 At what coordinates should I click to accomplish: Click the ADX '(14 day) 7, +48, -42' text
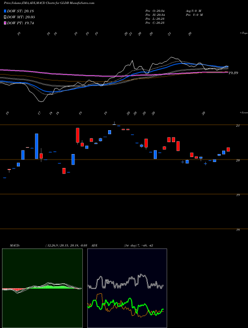pos(138,246)
